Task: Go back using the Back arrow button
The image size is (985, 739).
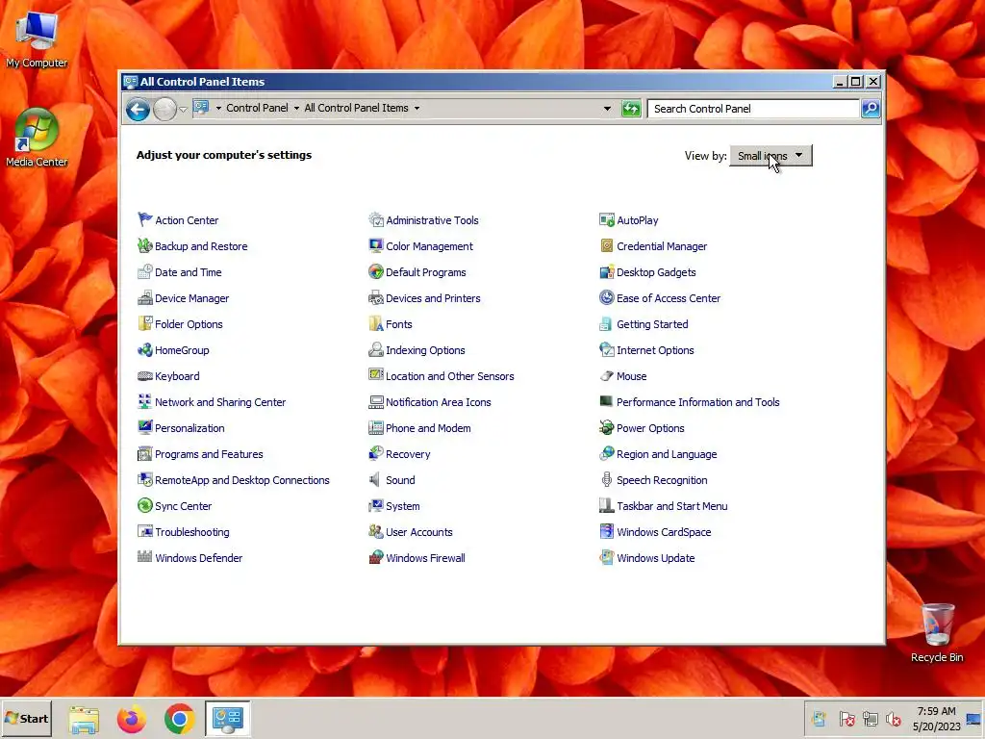Action: [138, 110]
